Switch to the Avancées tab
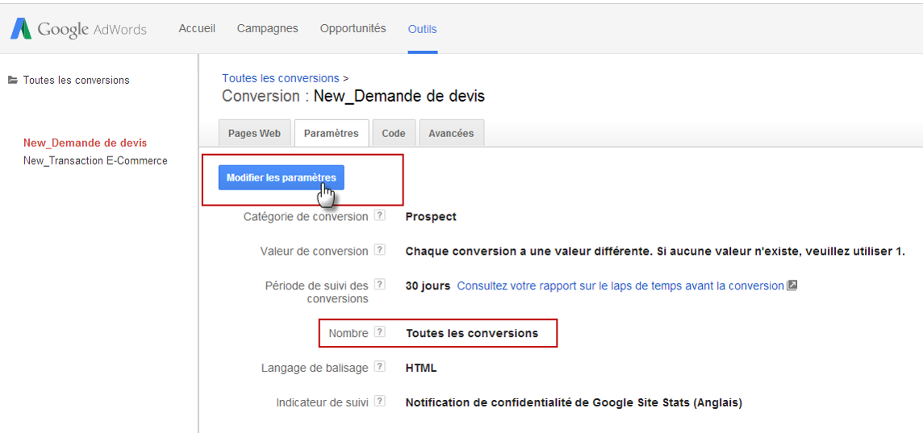Screen dimensions: 923x433 452,133
